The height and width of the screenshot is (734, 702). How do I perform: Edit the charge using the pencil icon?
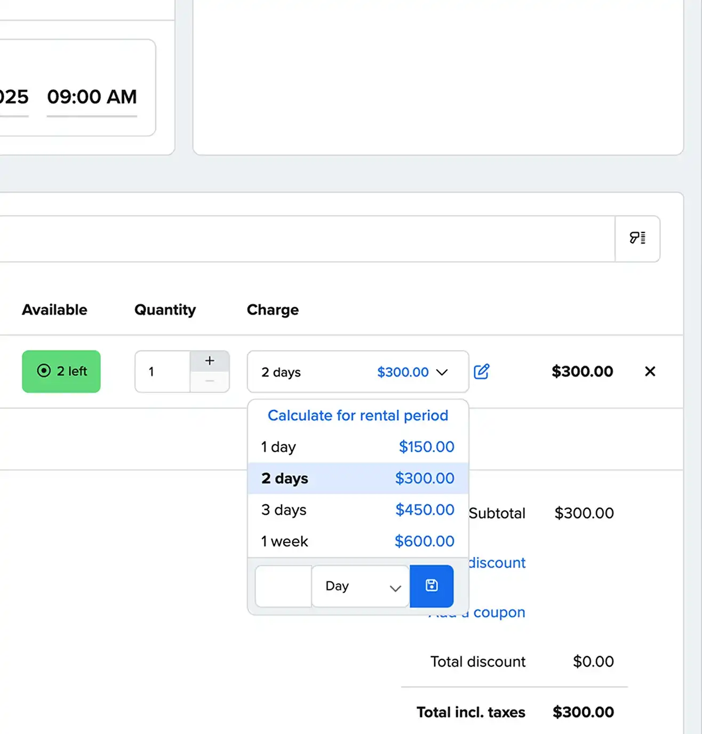click(x=482, y=372)
